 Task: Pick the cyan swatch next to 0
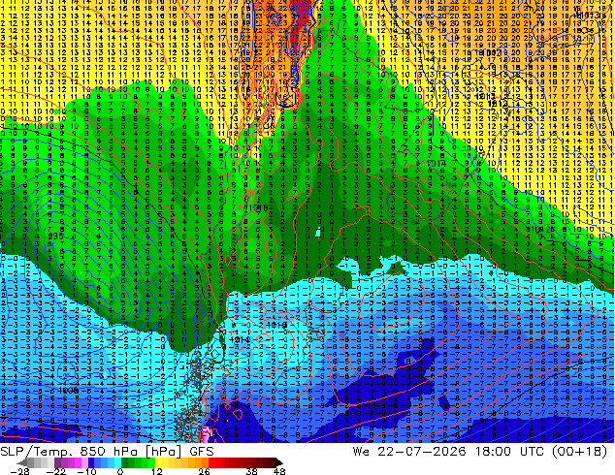117,462
